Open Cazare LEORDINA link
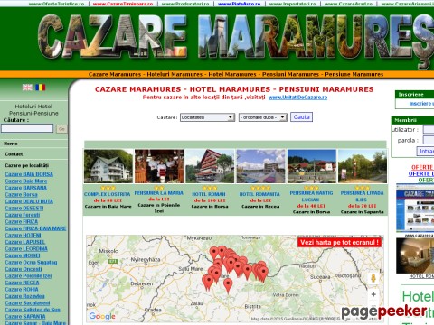This screenshot has width=434, height=325. (26, 248)
